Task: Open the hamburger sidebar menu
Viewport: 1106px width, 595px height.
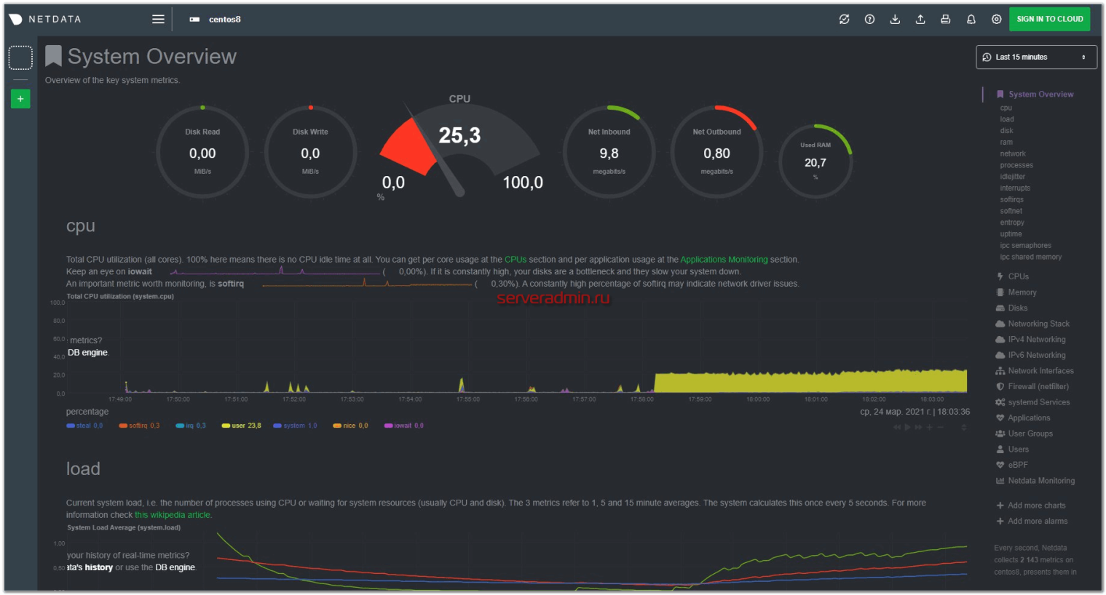Action: point(158,19)
